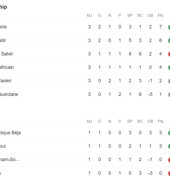
Task: Click the green icon in the Béja row
Action: pyautogui.click(x=169, y=133)
